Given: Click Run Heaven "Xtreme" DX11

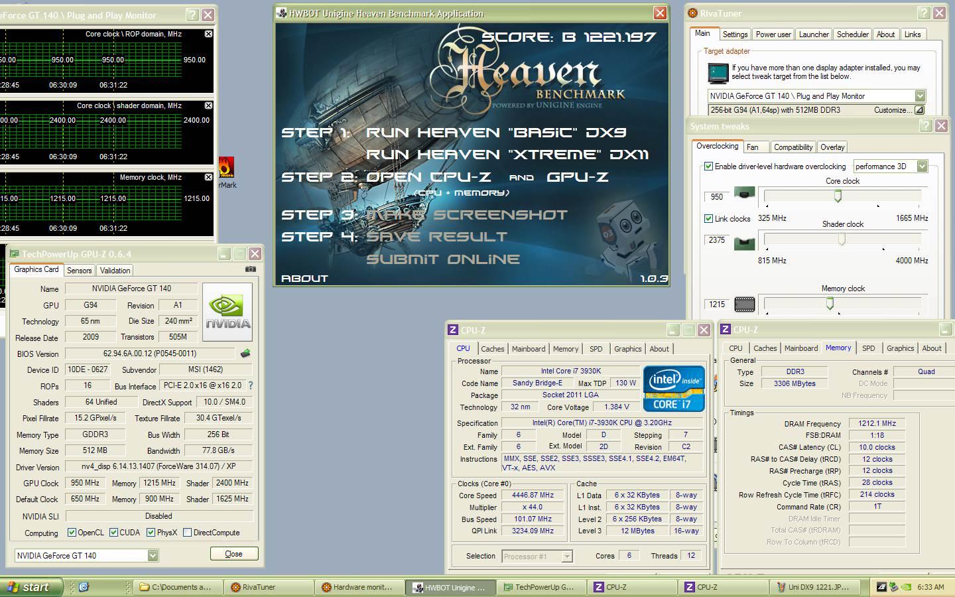Looking at the screenshot, I should (x=507, y=154).
